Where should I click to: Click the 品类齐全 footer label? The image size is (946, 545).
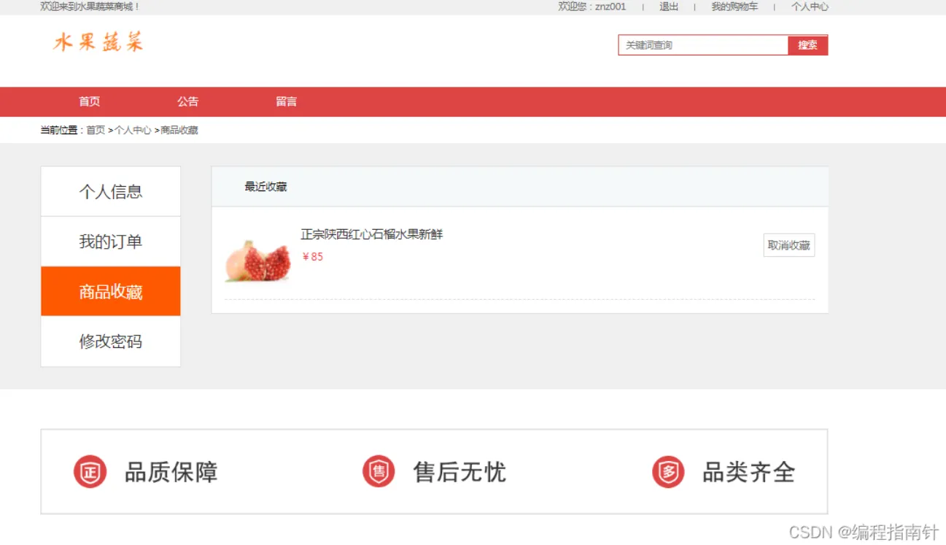(748, 472)
